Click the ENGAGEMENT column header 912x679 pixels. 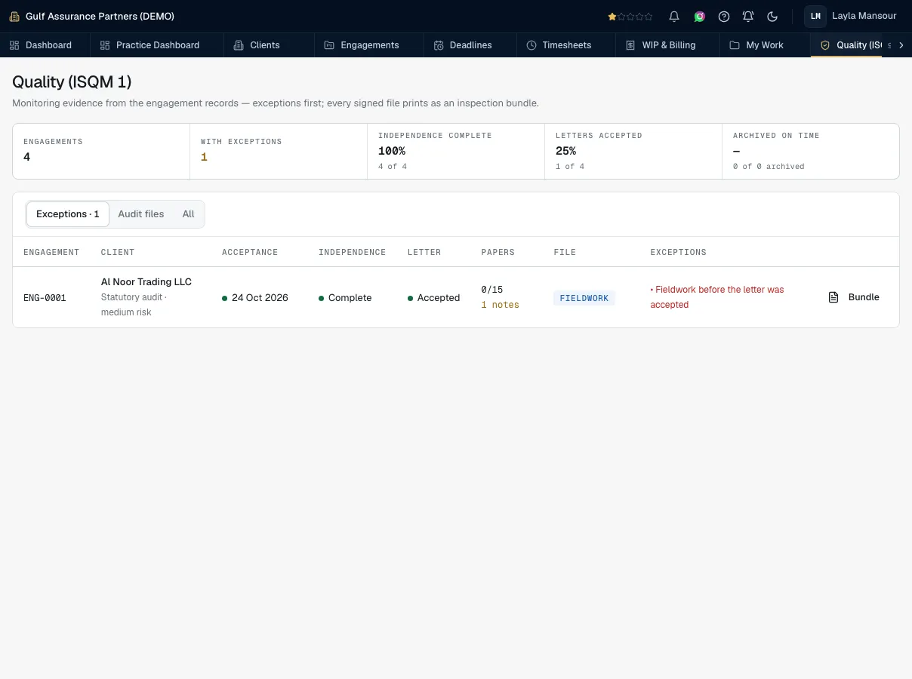(51, 252)
